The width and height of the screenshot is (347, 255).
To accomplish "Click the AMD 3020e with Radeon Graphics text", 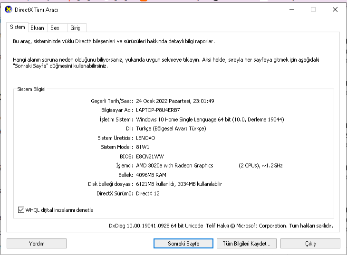I will coord(174,165).
